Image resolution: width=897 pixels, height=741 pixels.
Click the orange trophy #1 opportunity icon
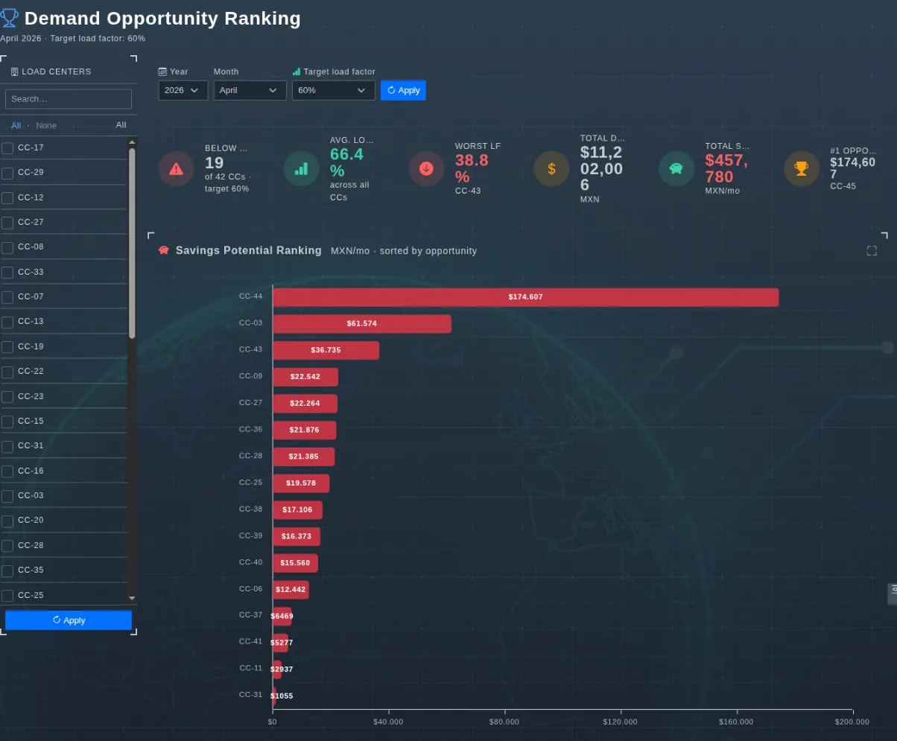[802, 169]
